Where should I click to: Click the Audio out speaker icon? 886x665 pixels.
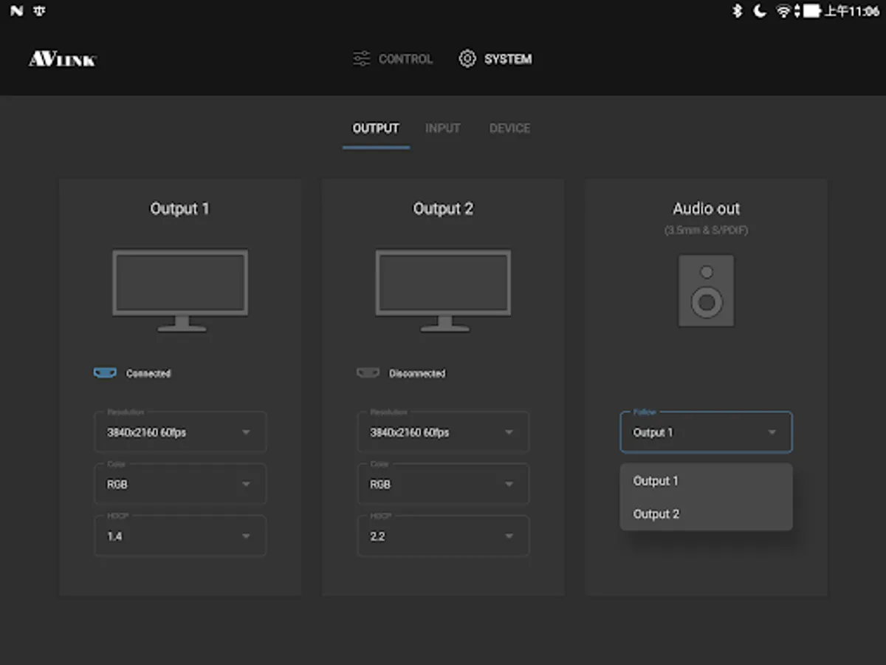point(707,290)
